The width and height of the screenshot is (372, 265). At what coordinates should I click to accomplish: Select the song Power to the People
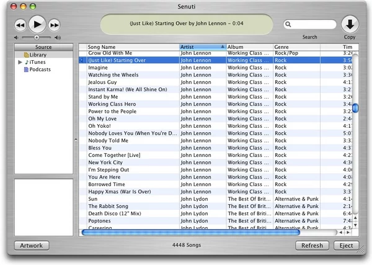(215, 112)
